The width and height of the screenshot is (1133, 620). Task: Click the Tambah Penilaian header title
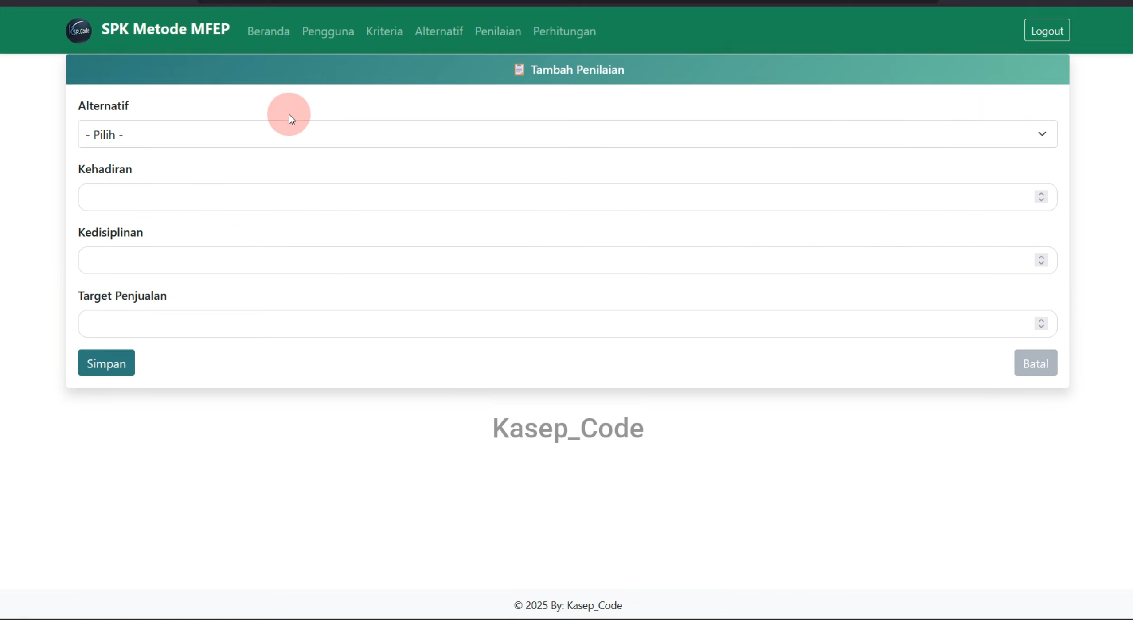click(578, 70)
